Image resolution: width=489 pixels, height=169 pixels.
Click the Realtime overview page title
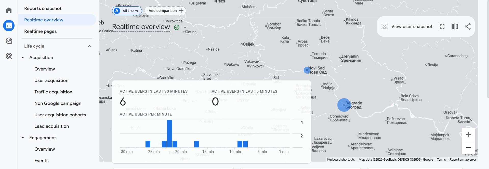141,27
